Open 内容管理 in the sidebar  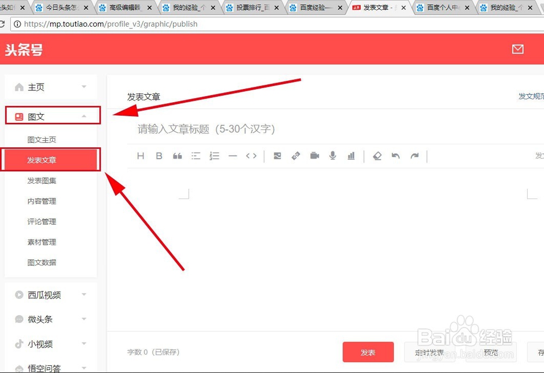point(42,201)
